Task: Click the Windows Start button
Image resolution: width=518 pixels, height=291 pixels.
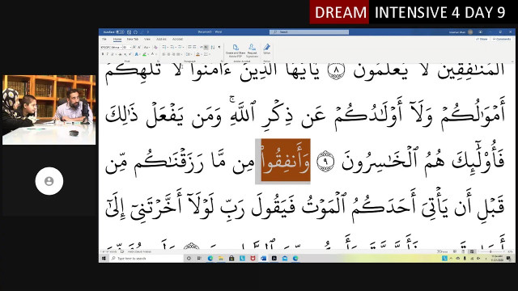Action: [x=104, y=259]
